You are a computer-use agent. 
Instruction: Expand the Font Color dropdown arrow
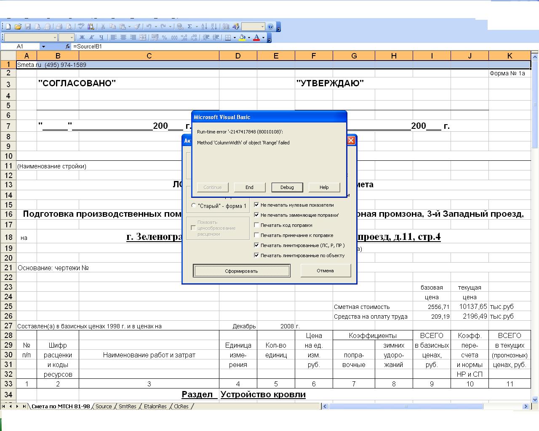point(263,37)
